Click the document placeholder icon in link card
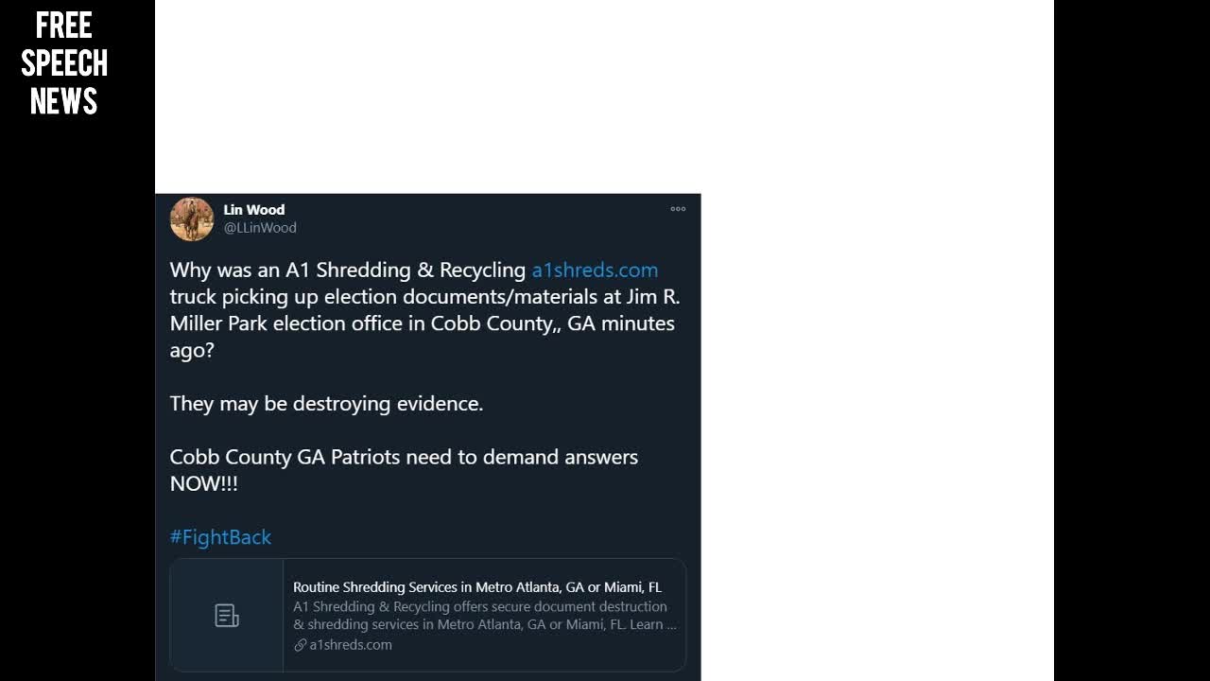The height and width of the screenshot is (681, 1210). 227,616
